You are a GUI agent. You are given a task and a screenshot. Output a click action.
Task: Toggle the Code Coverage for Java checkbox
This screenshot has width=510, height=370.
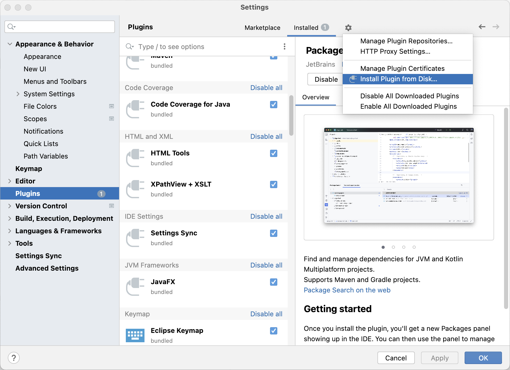point(274,105)
